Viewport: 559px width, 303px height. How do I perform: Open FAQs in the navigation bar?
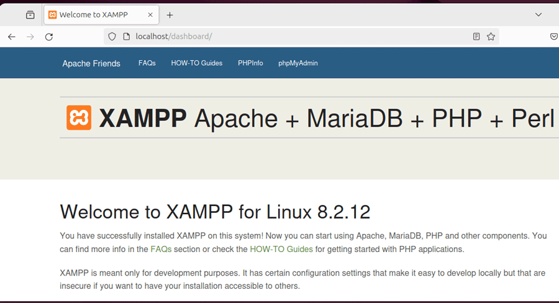click(x=147, y=63)
